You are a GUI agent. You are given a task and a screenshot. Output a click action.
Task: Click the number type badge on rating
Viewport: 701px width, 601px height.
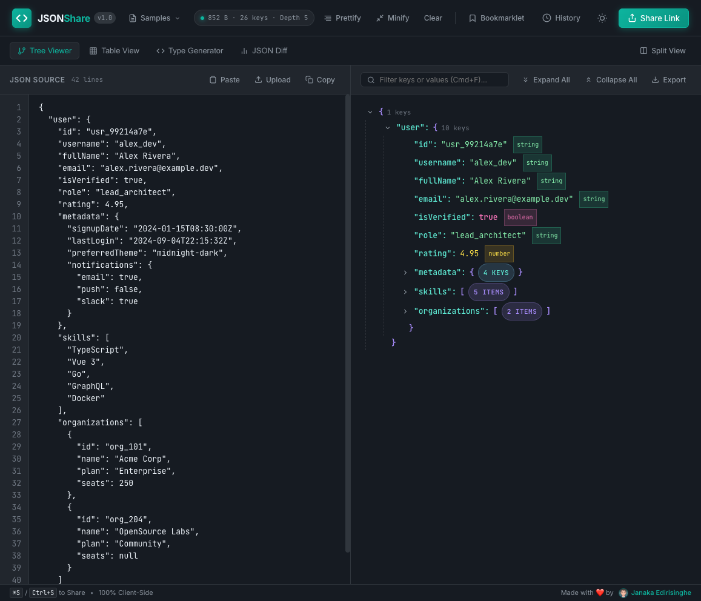point(499,253)
